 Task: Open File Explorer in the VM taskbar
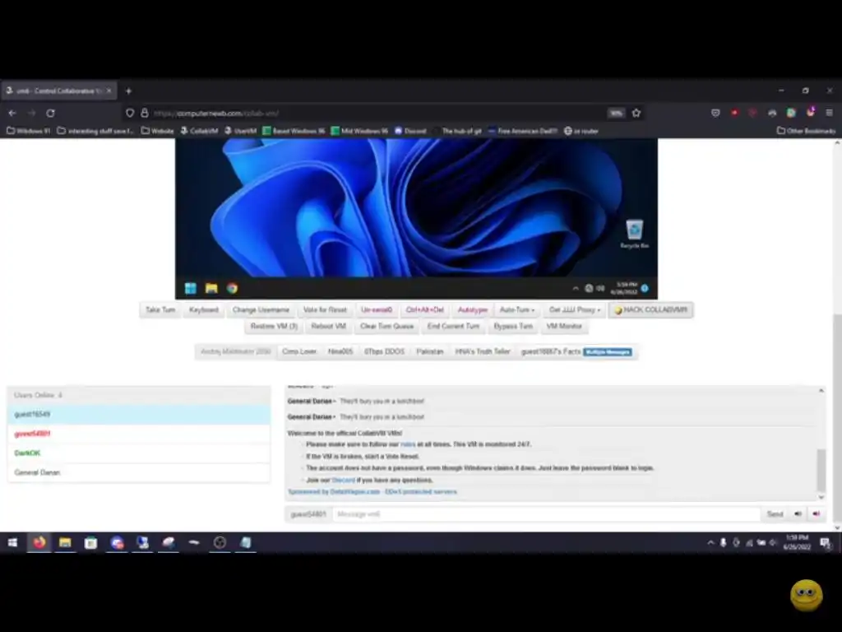click(211, 289)
